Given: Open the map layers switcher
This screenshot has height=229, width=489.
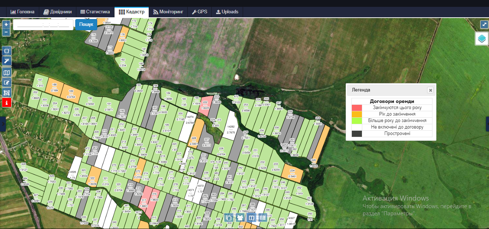Looking at the screenshot, I should 481,39.
